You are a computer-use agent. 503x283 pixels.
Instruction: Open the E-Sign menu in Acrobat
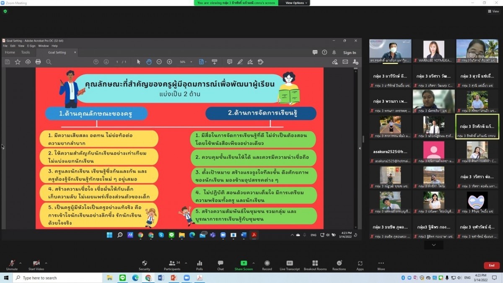point(31,46)
